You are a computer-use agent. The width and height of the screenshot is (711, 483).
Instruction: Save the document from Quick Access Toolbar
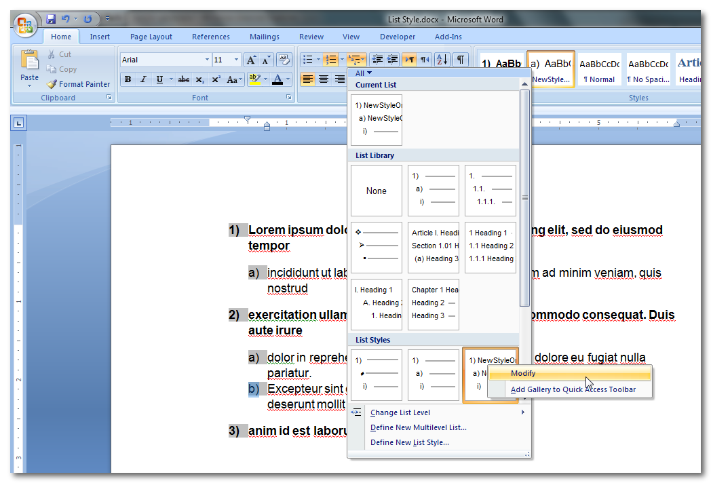[52, 19]
